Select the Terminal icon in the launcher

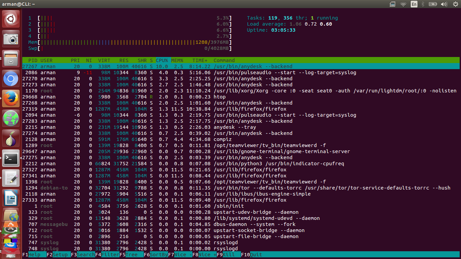click(x=11, y=158)
